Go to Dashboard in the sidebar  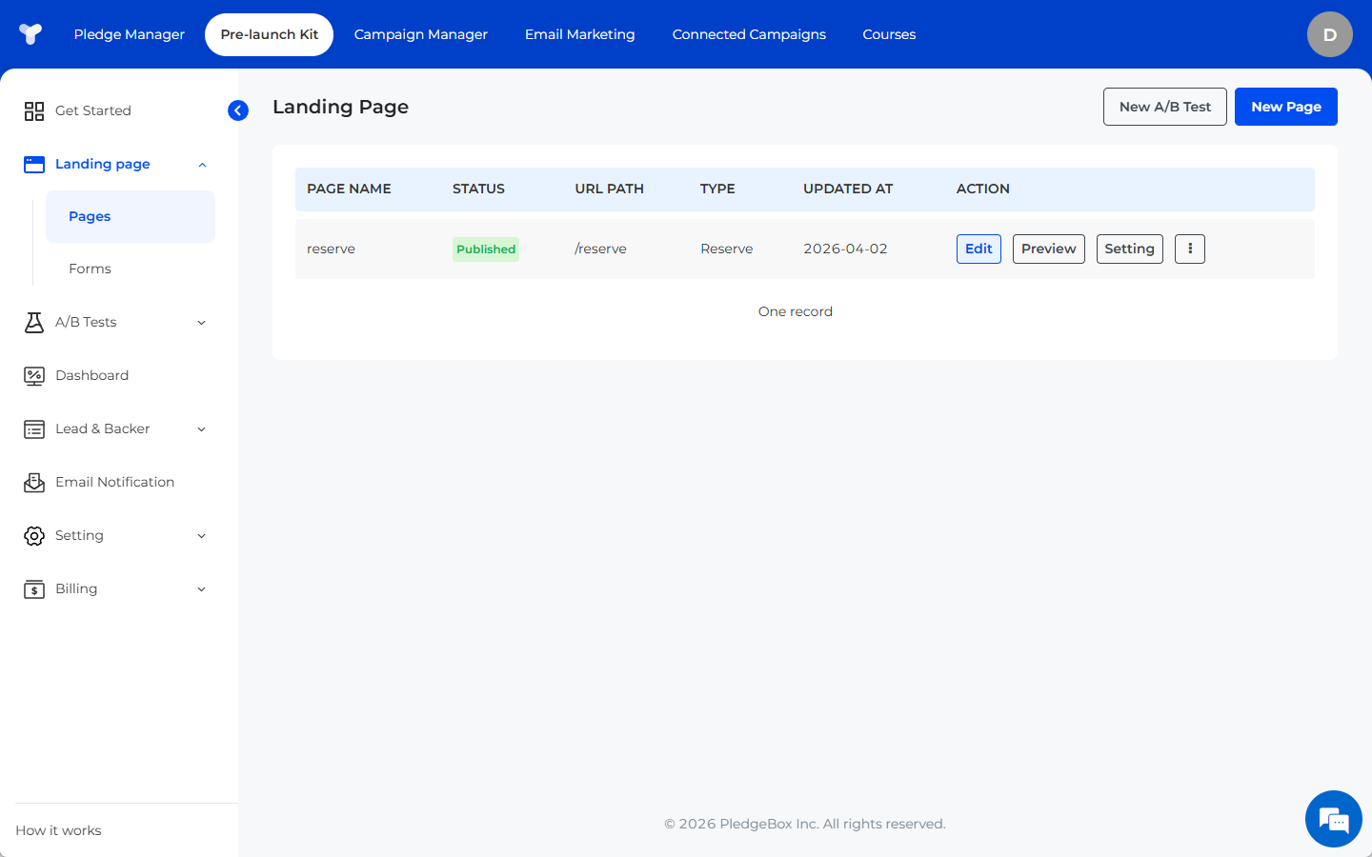91,375
